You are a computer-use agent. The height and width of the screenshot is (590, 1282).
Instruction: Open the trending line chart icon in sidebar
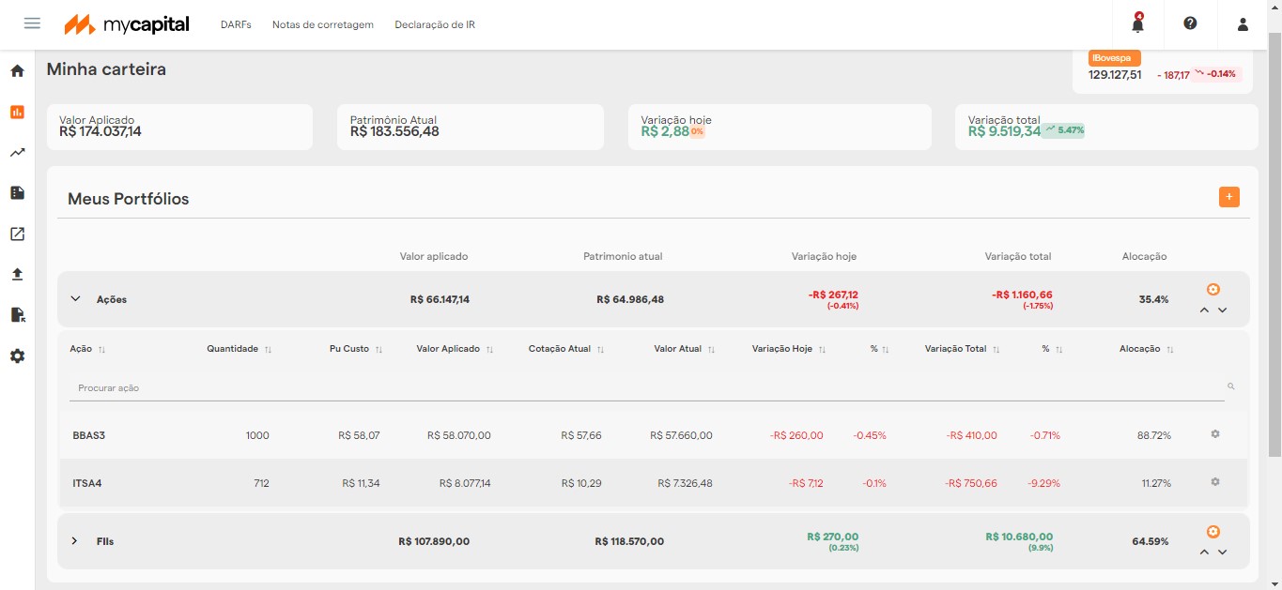[16, 152]
